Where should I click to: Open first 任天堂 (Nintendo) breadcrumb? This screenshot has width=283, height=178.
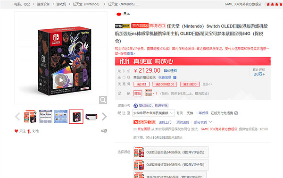click(86, 4)
